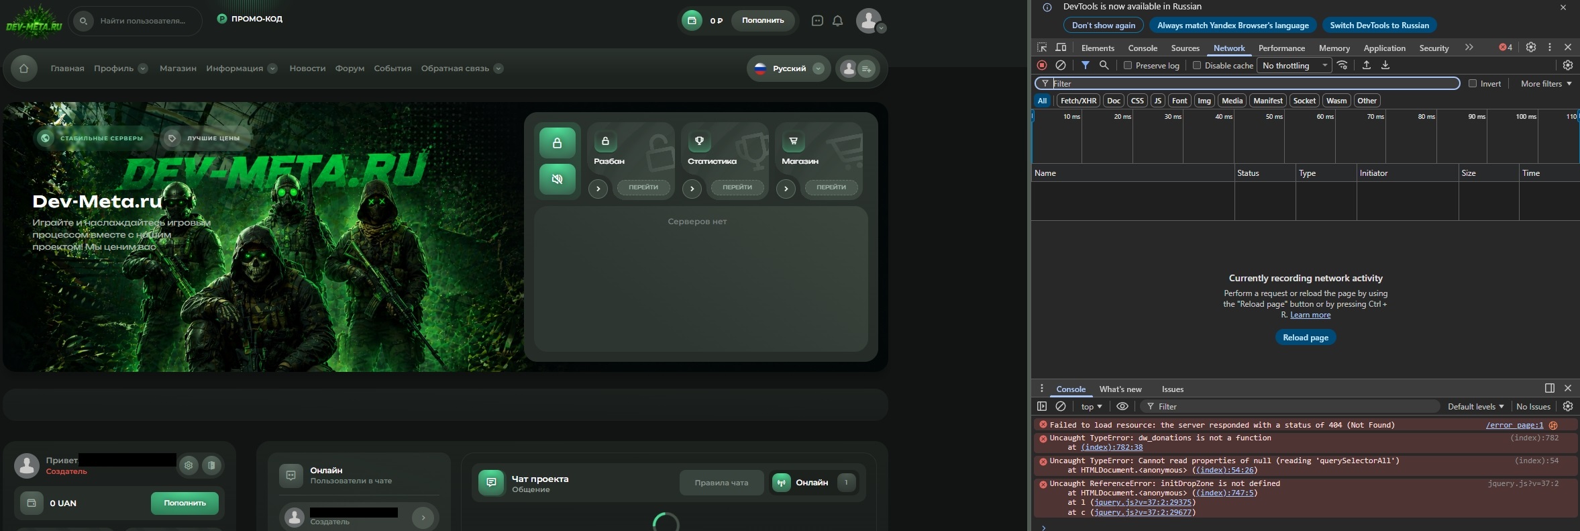Enable the Preserve log checkbox
The width and height of the screenshot is (1580, 531).
coord(1128,65)
